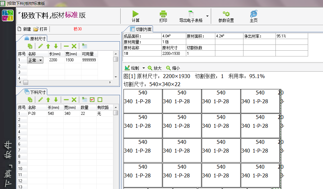Click the 绘制 drawing tool icon
The height and width of the screenshot is (189, 323).
127,68
